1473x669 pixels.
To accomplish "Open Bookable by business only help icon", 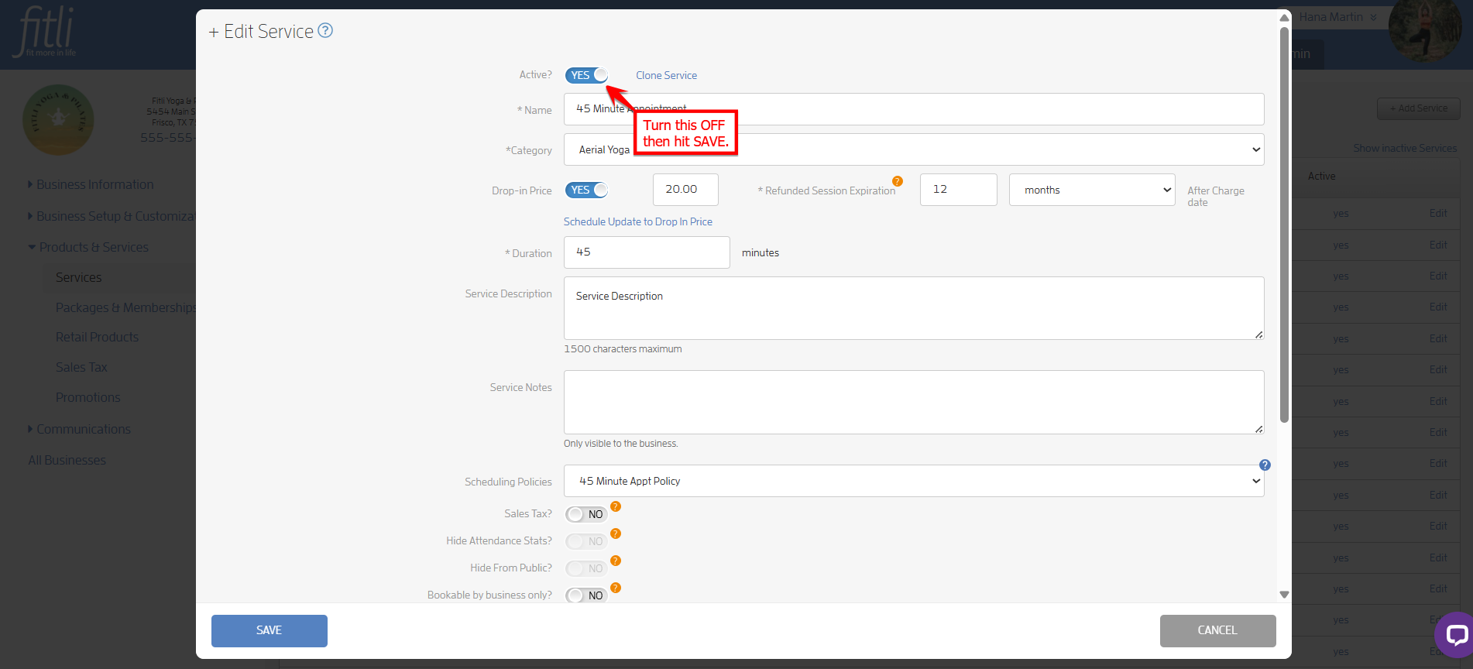I will click(x=616, y=588).
